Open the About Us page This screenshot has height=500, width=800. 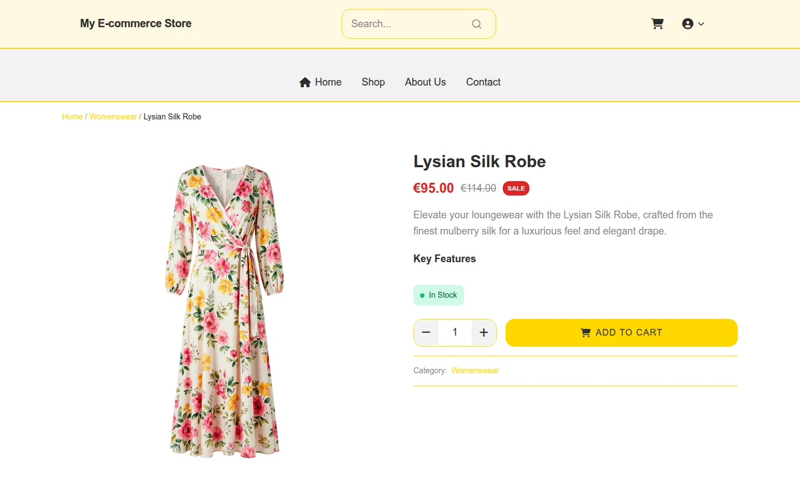(x=426, y=82)
